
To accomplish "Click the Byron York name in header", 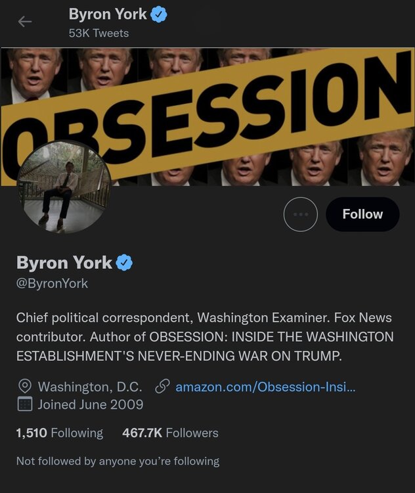I will [108, 14].
